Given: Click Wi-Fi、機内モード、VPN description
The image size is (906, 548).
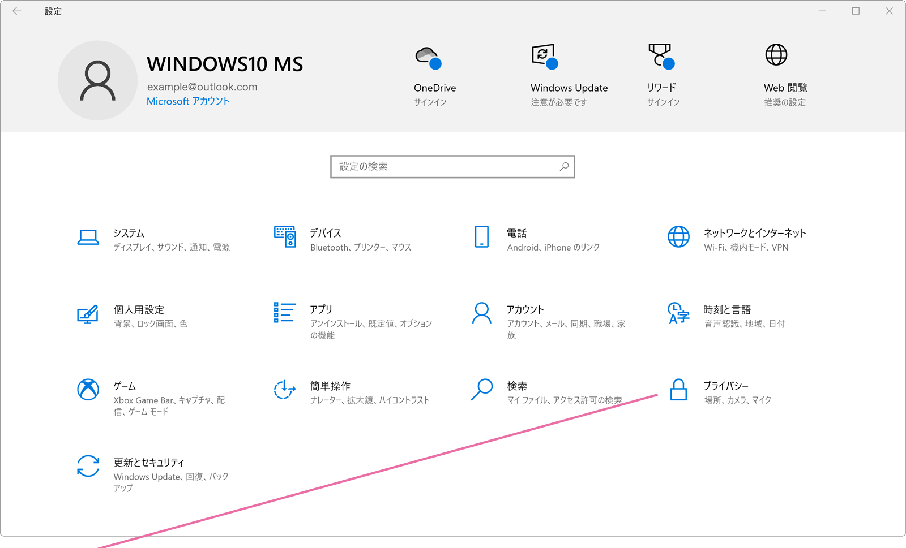Looking at the screenshot, I should [746, 247].
